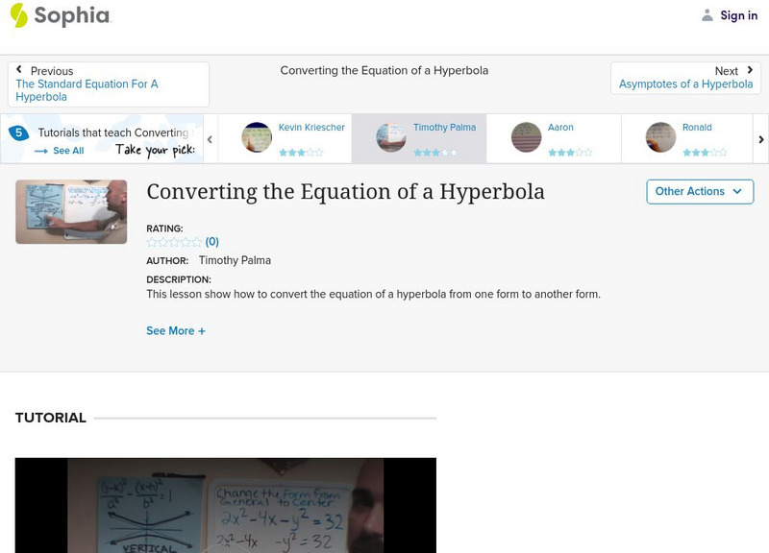Click the small tutorial preview thumbnail

(x=70, y=212)
